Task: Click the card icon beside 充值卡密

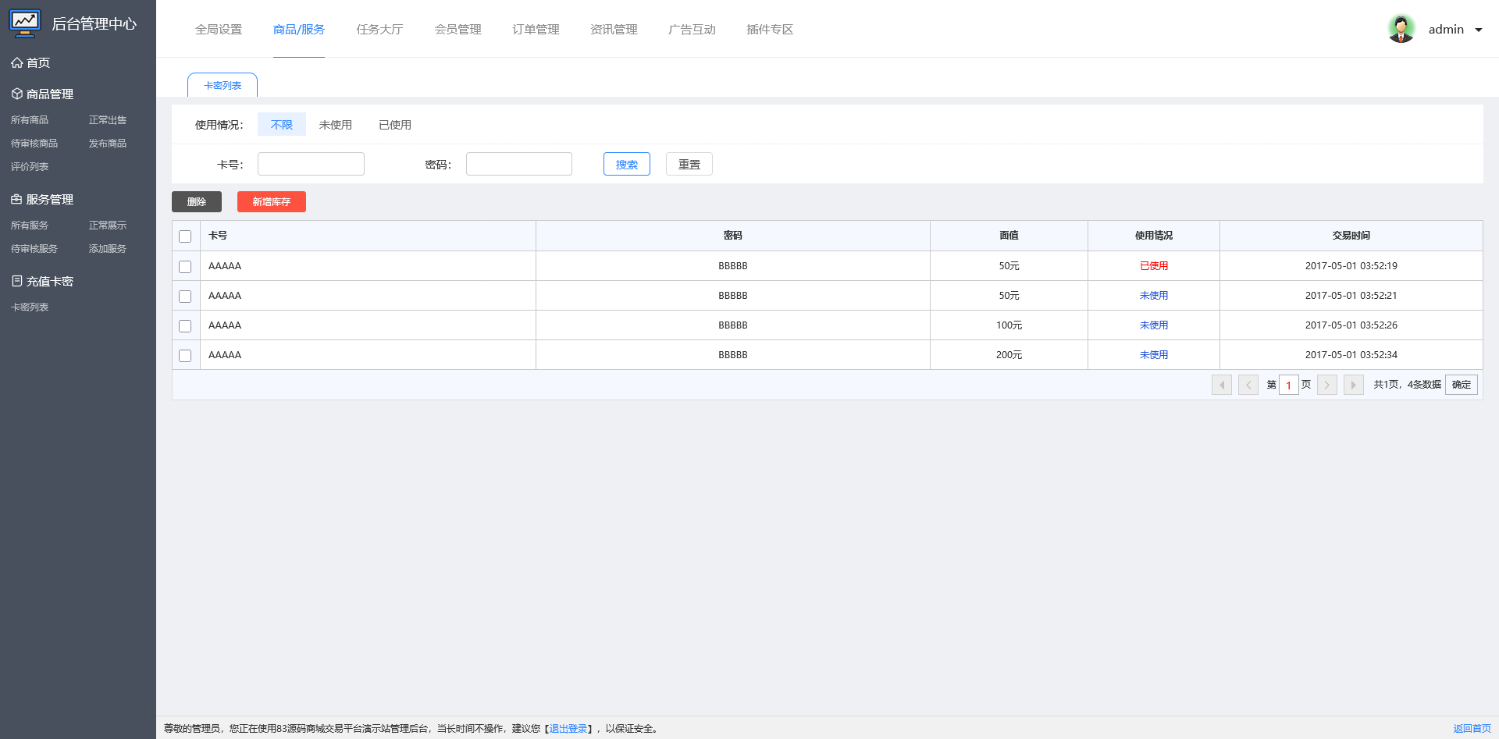Action: click(16, 281)
